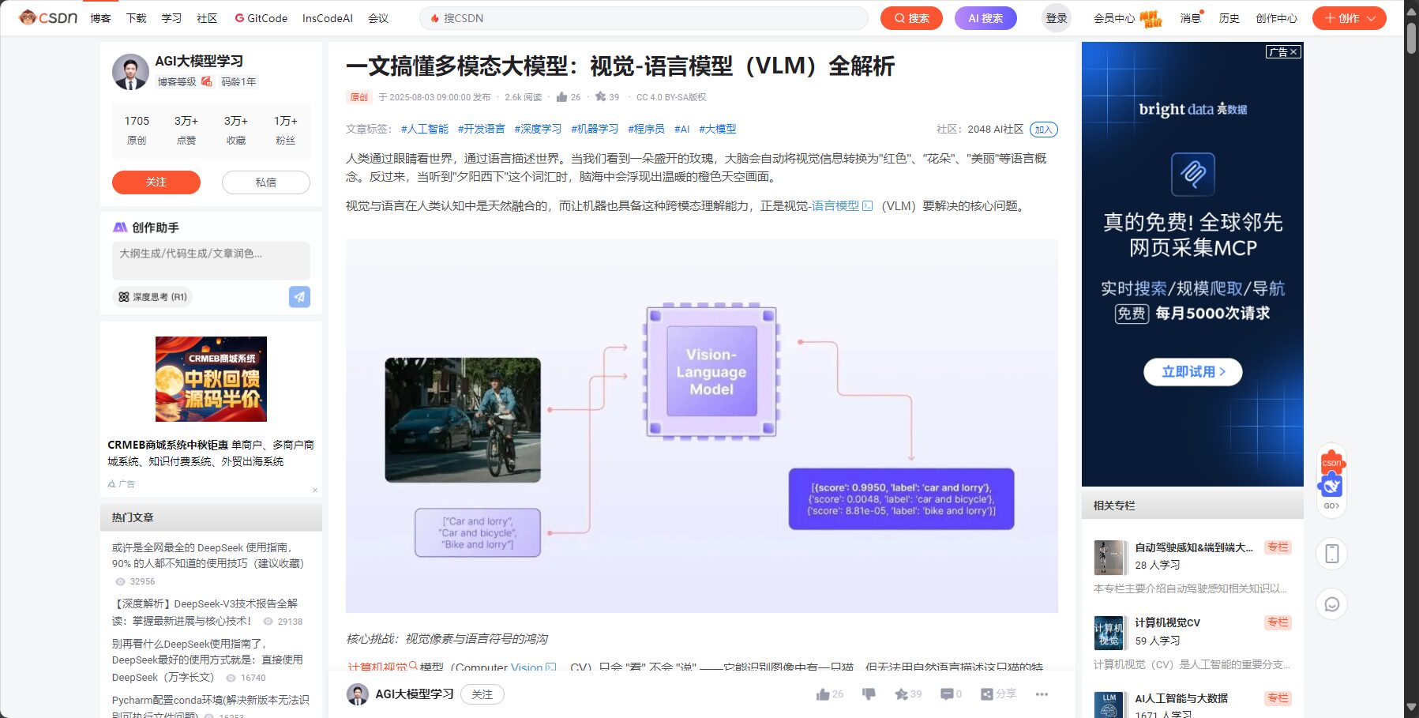Toggle the favorite star in bottom bar
Viewport: 1419px width, 718px height.
pos(907,694)
